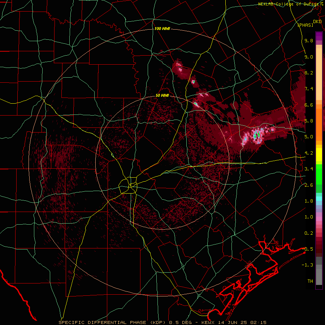The image size is (325, 325).
Task: Pick the bright green segment of the scale
Action: [x=319, y=174]
